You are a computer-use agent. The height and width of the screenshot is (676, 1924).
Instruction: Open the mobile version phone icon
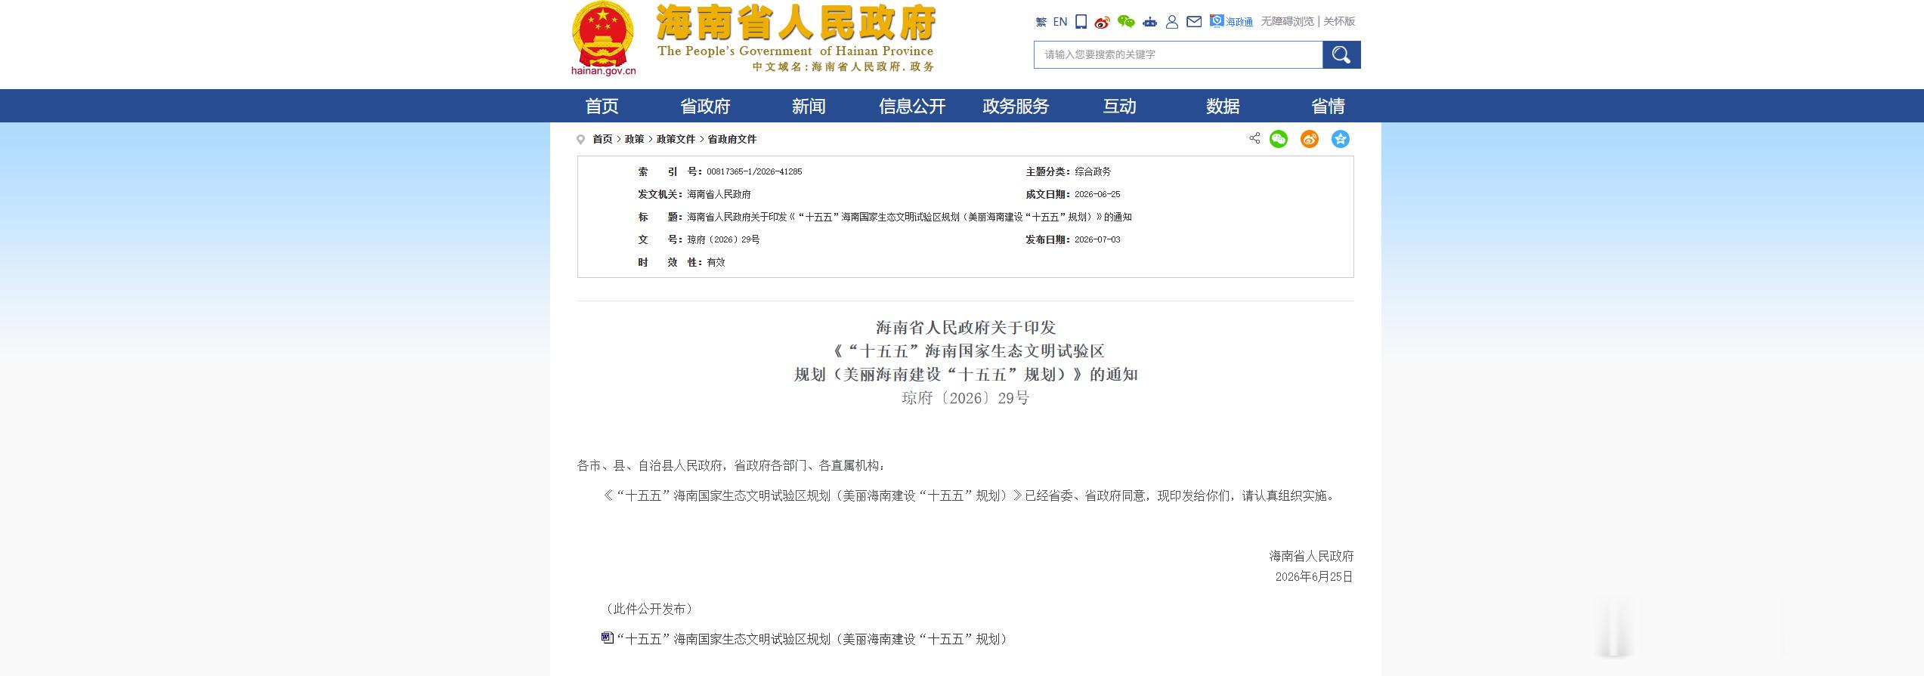[x=1081, y=22]
